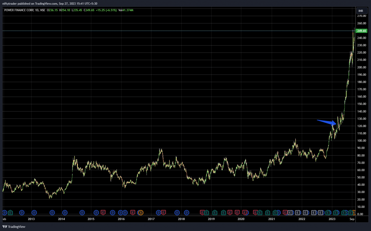Click the dividend marker in early 2017
371x231 pixels.
tap(158, 213)
